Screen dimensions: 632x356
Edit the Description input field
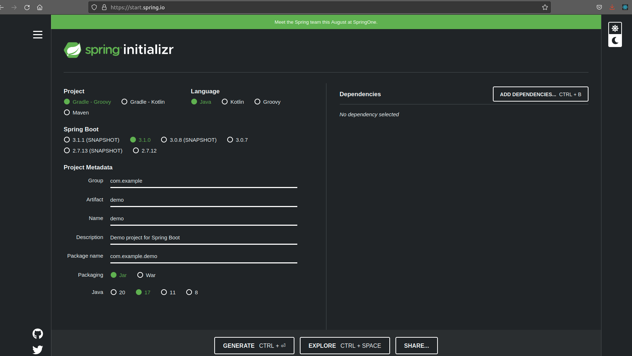pyautogui.click(x=203, y=238)
